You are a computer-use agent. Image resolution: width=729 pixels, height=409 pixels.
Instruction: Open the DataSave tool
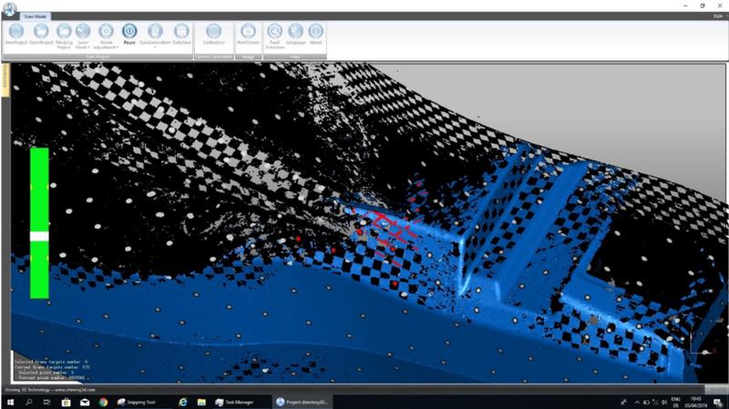pyautogui.click(x=181, y=33)
